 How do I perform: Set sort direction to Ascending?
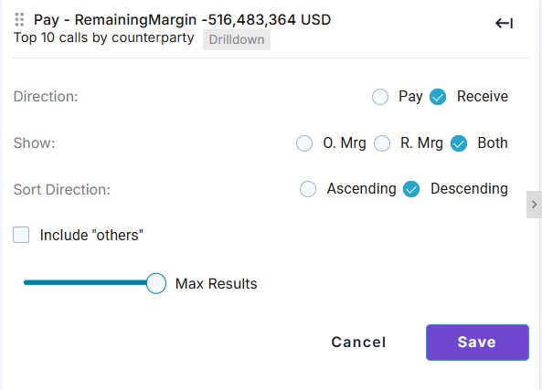point(308,189)
